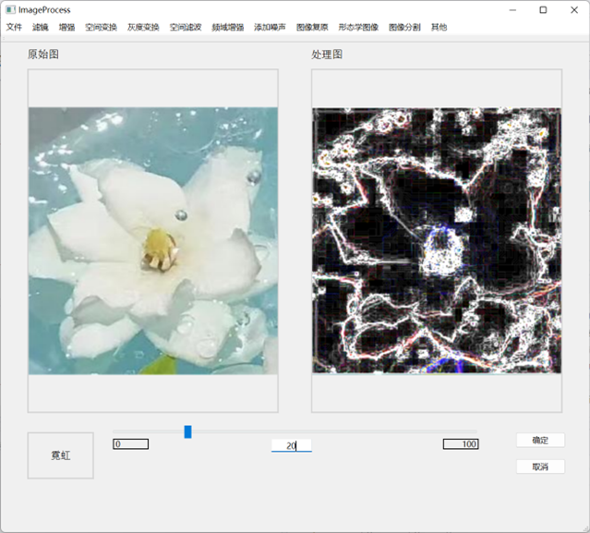Click the ImageProcess app icon in title bar
The image size is (590, 533).
click(9, 9)
